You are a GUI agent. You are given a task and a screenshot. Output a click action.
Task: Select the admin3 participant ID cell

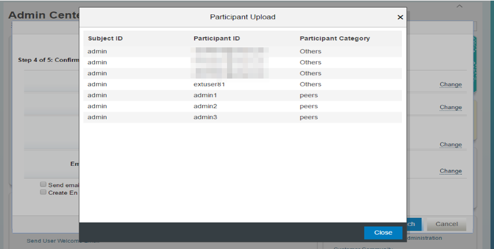[205, 117]
